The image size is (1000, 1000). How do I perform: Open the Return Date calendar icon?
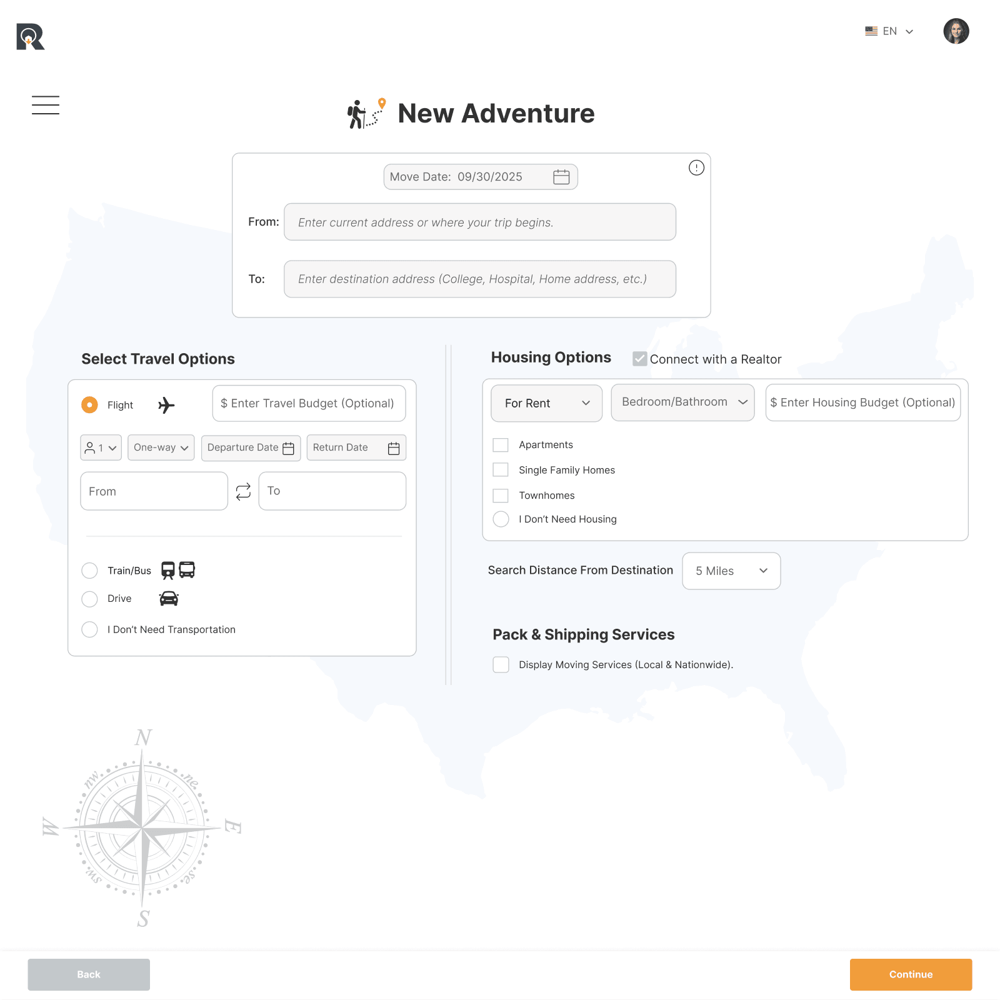tap(394, 448)
